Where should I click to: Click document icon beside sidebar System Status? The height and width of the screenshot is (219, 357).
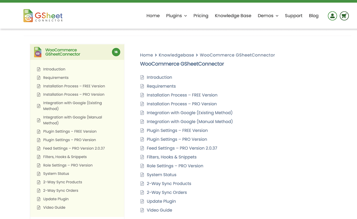[38, 174]
